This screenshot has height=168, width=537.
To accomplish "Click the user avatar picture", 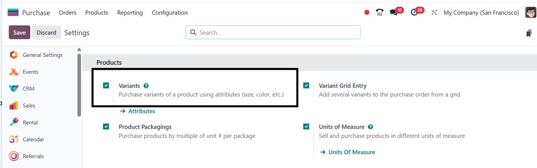I will pos(531,12).
